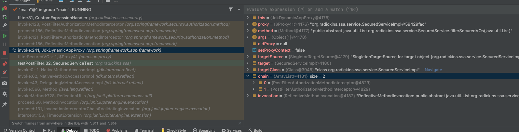Click the parameter icon beside 'proxy'

coord(254,24)
